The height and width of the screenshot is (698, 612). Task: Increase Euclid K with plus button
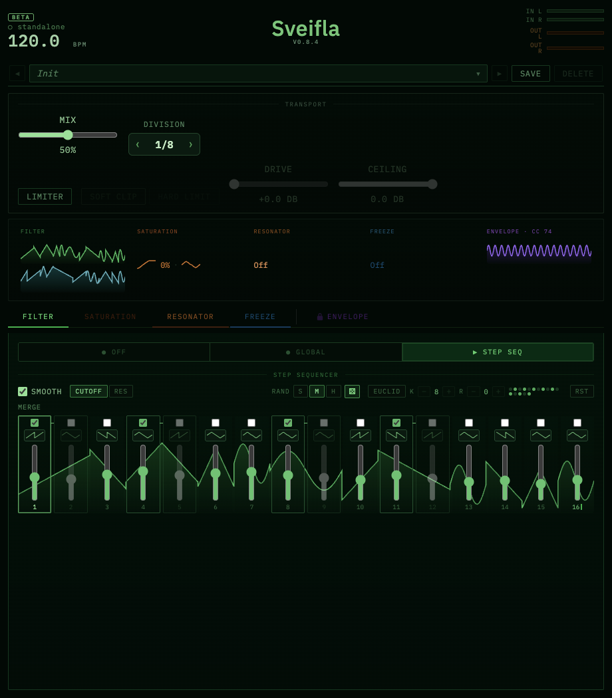448,392
